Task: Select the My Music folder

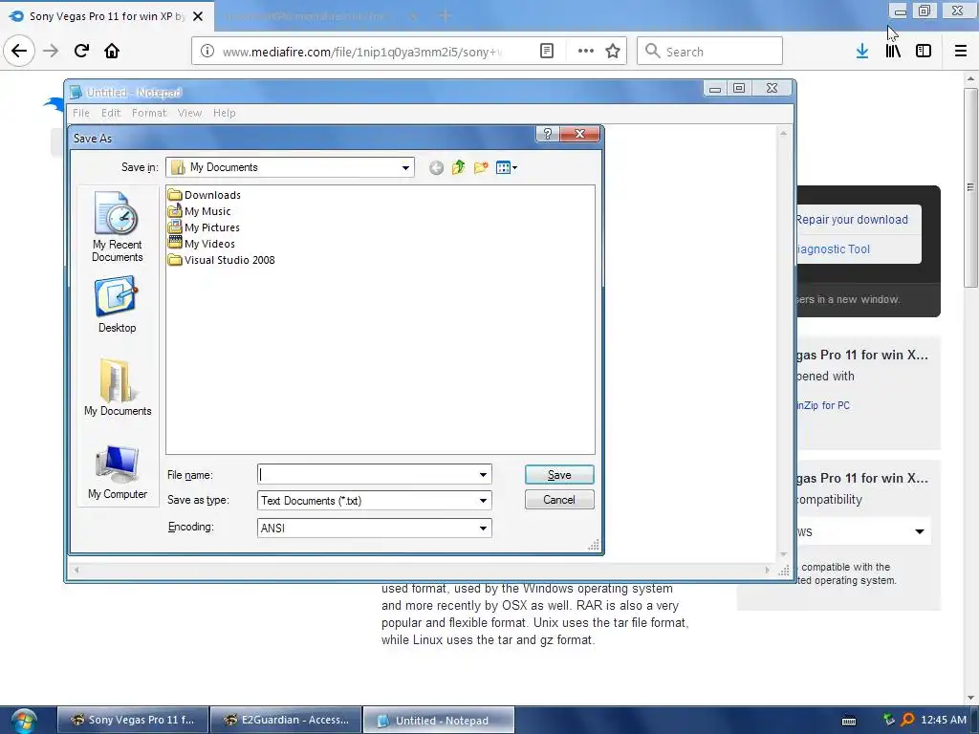Action: pyautogui.click(x=199, y=211)
